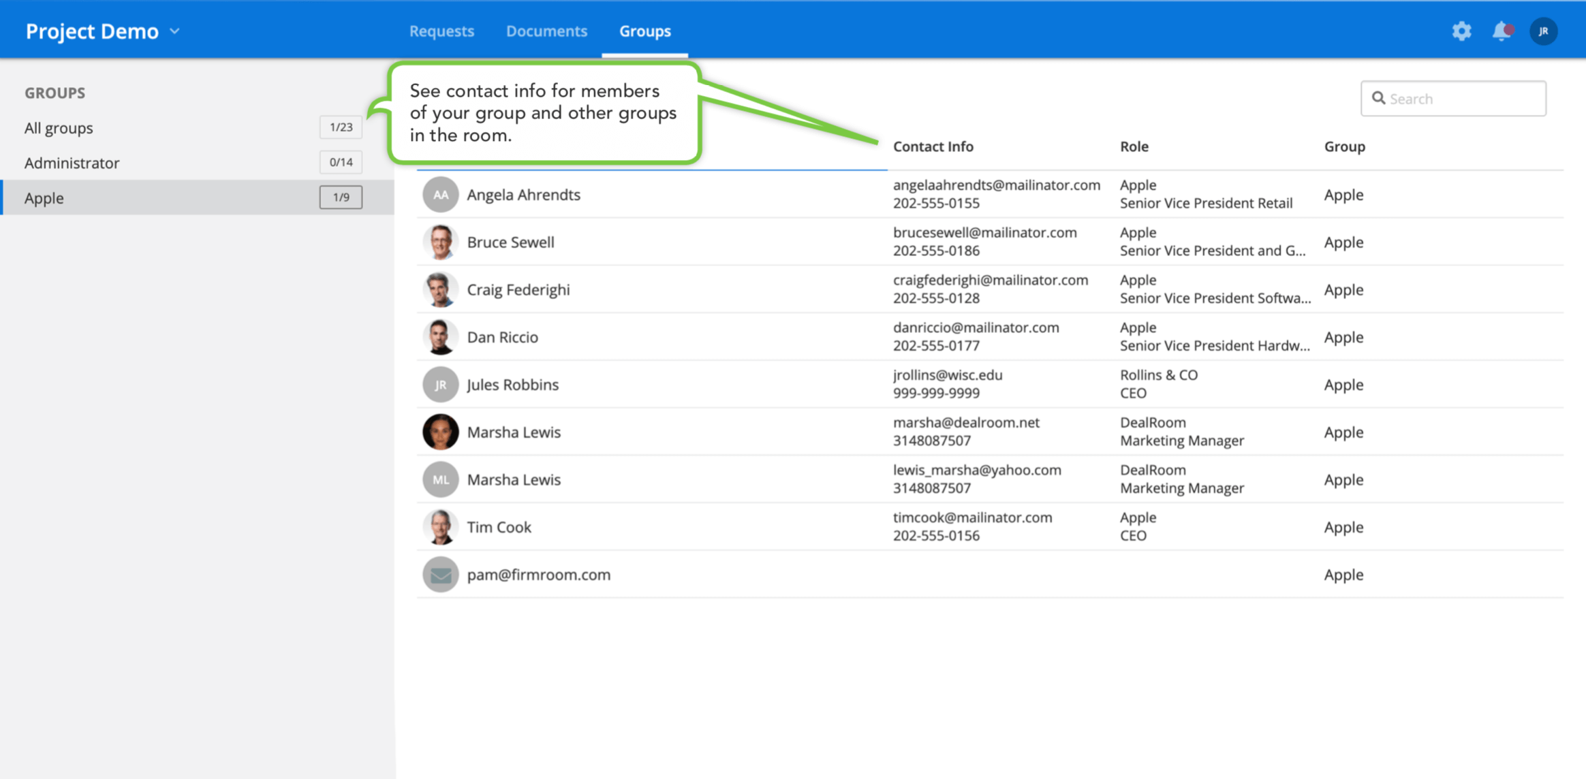Screen dimensions: 1586x779
Task: Open the JR user profile avatar
Action: [x=1543, y=31]
